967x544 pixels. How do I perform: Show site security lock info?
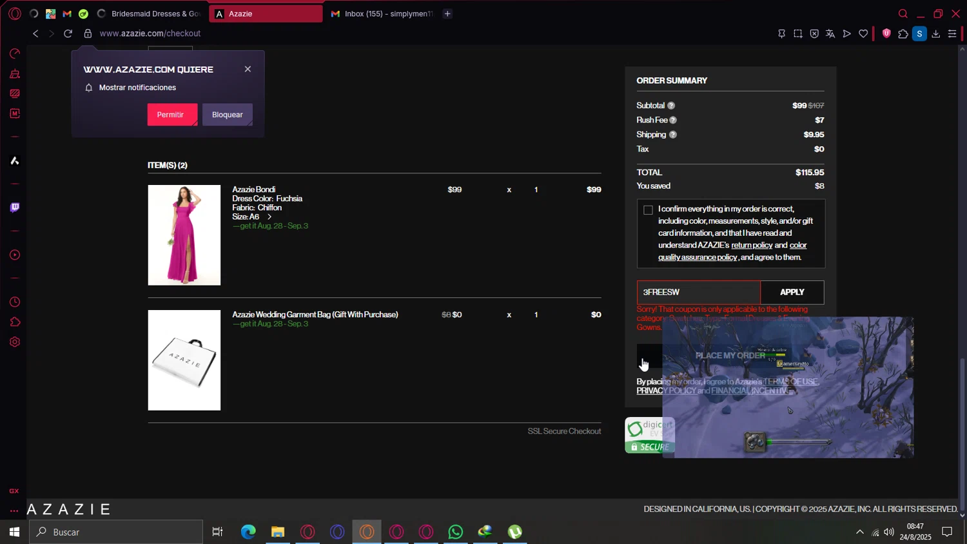point(88,34)
